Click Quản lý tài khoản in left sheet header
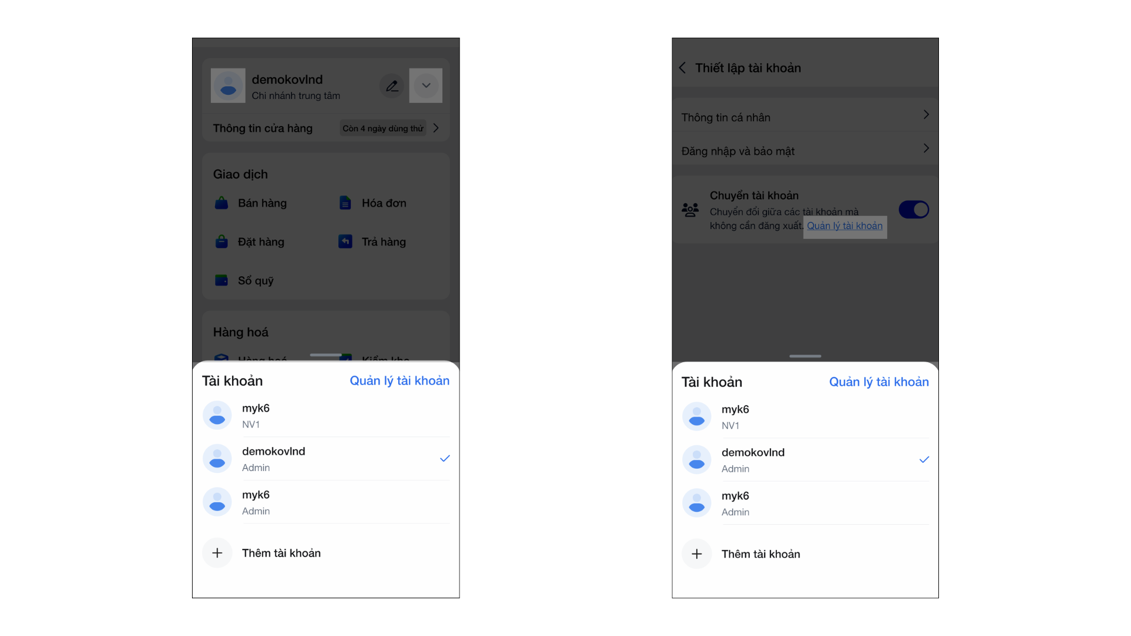The width and height of the screenshot is (1131, 636). [x=399, y=381]
